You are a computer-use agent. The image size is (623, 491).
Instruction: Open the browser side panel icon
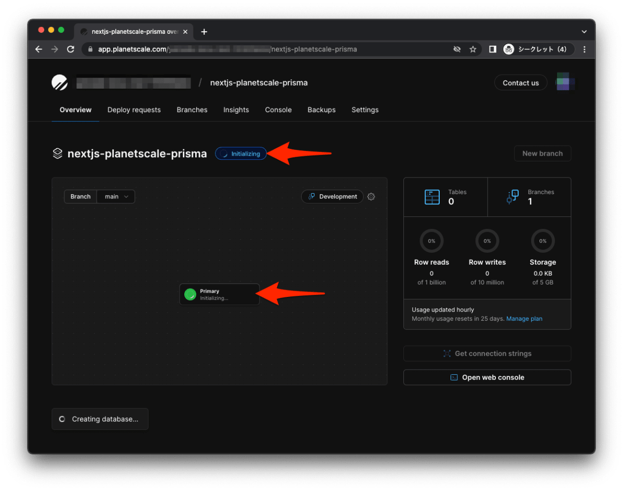[493, 49]
